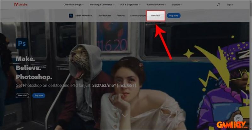Screen dimensions: 252x130
Task: Go to iPad Features tab
Action: pyautogui.click(x=105, y=16)
